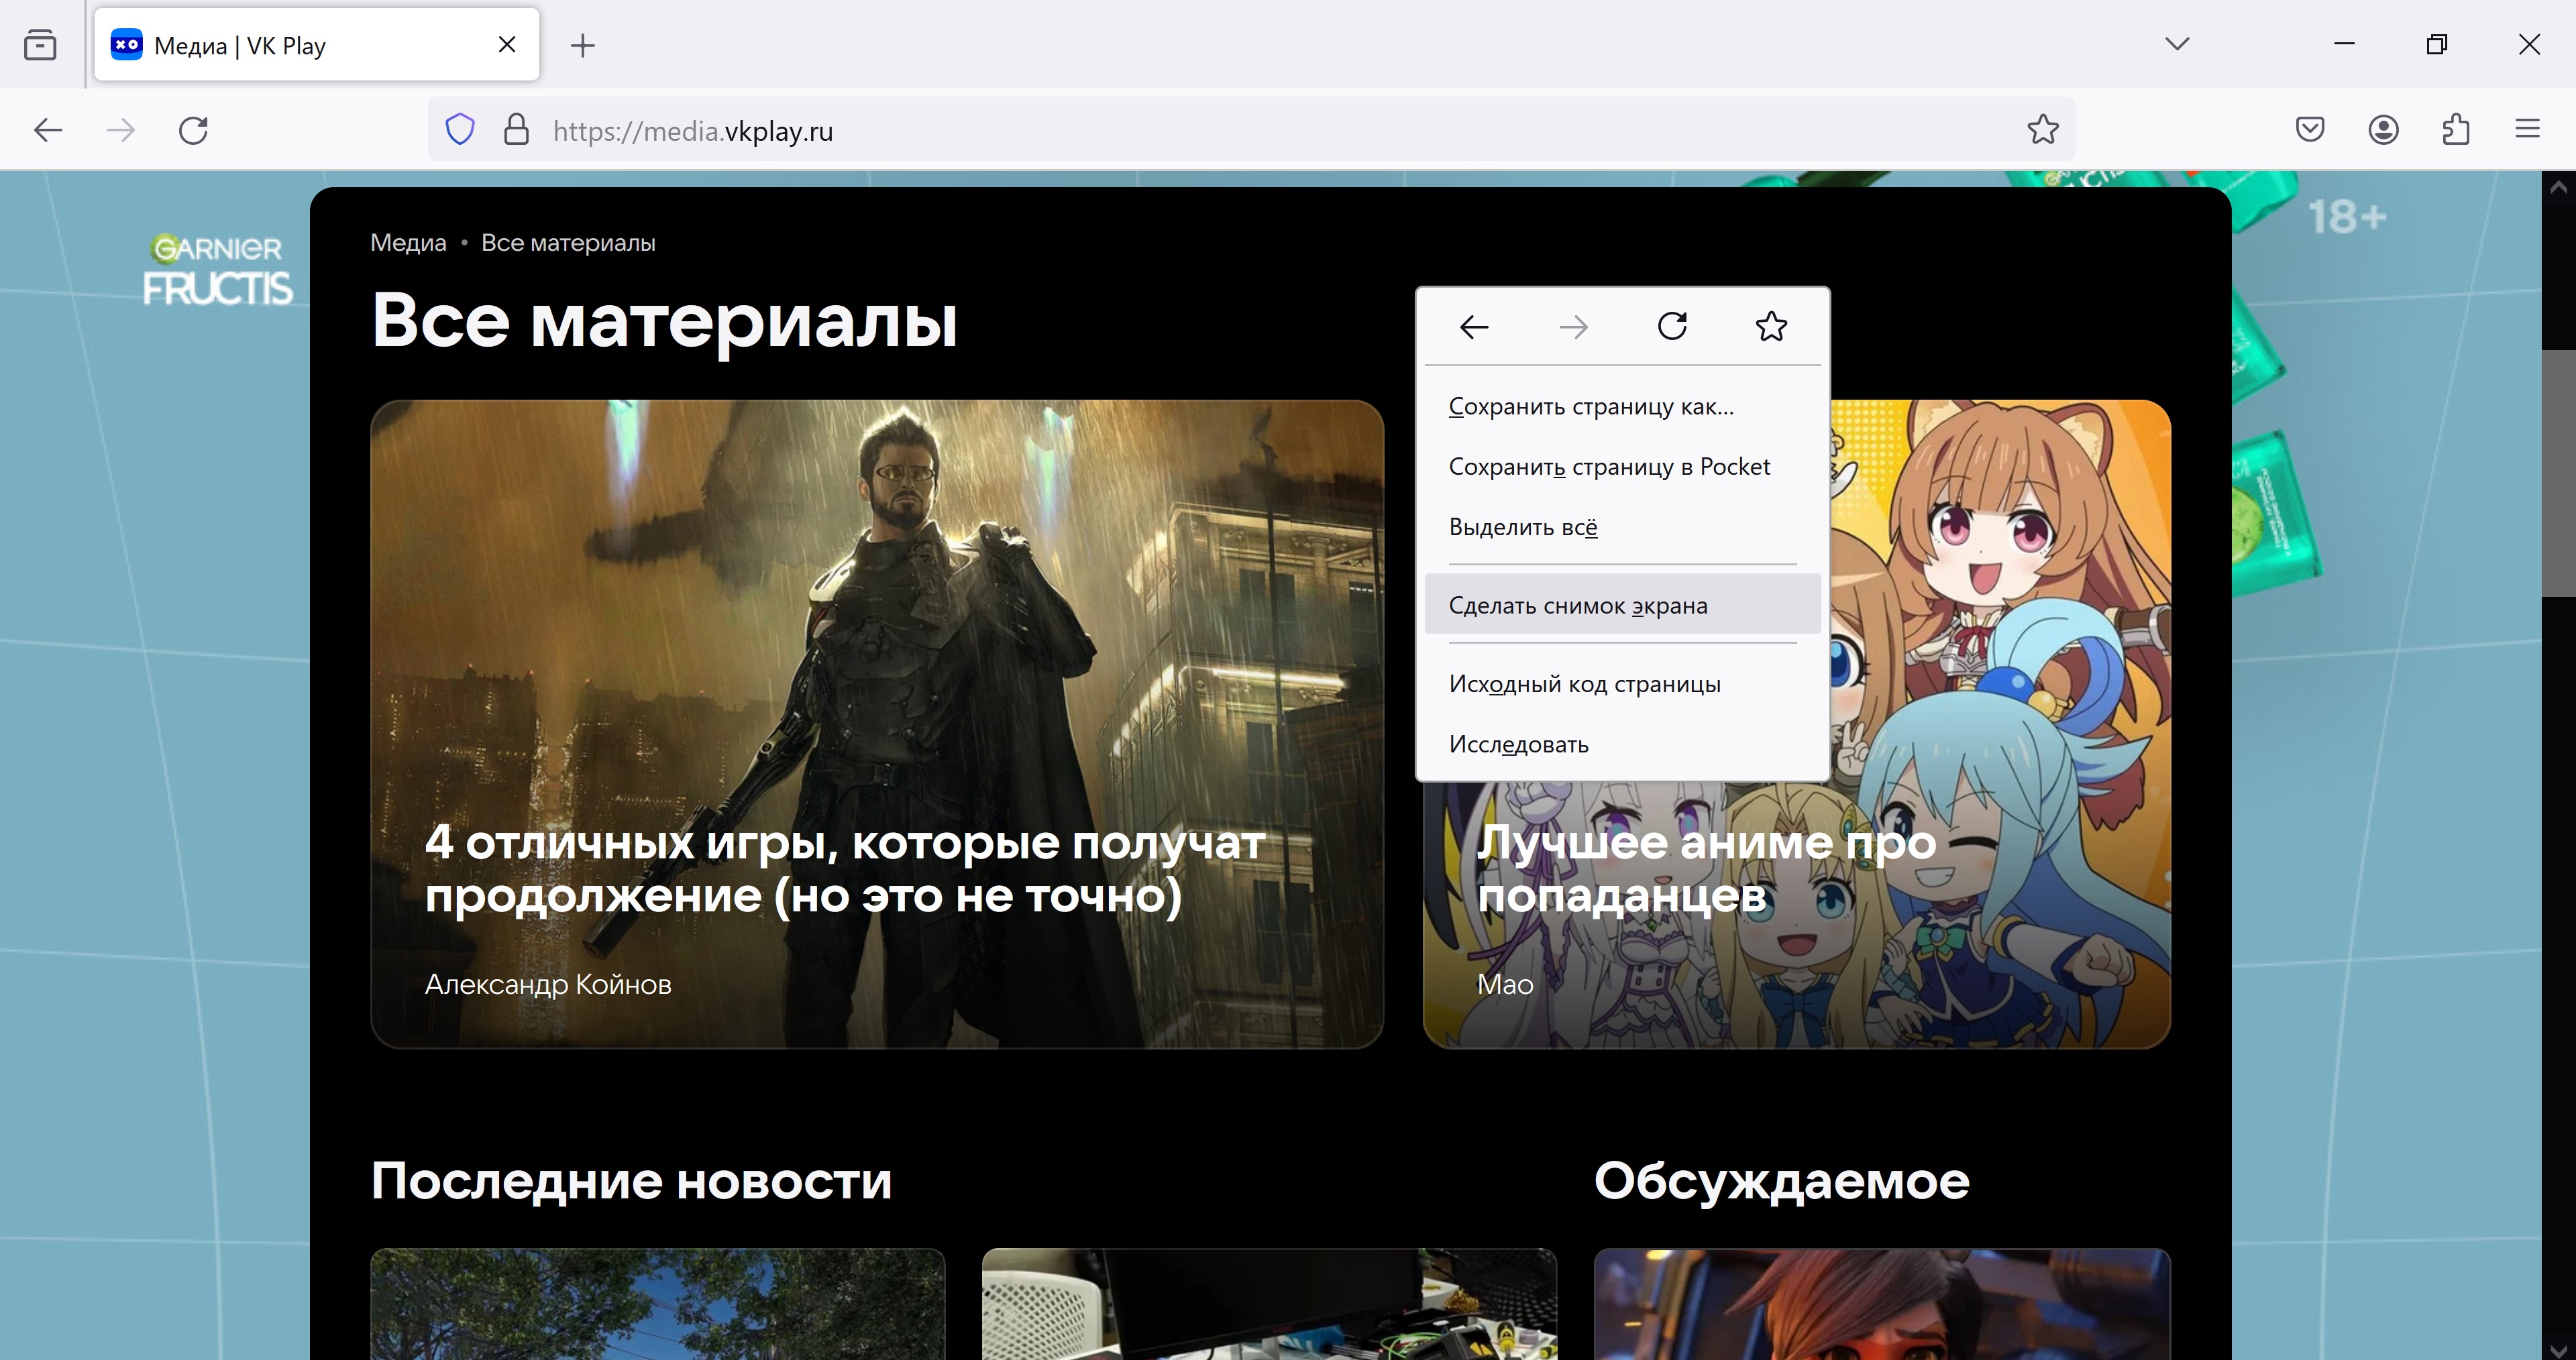Viewport: 2576px width, 1360px height.
Task: Click the vertical scrollbar thumb
Action: 2558,472
